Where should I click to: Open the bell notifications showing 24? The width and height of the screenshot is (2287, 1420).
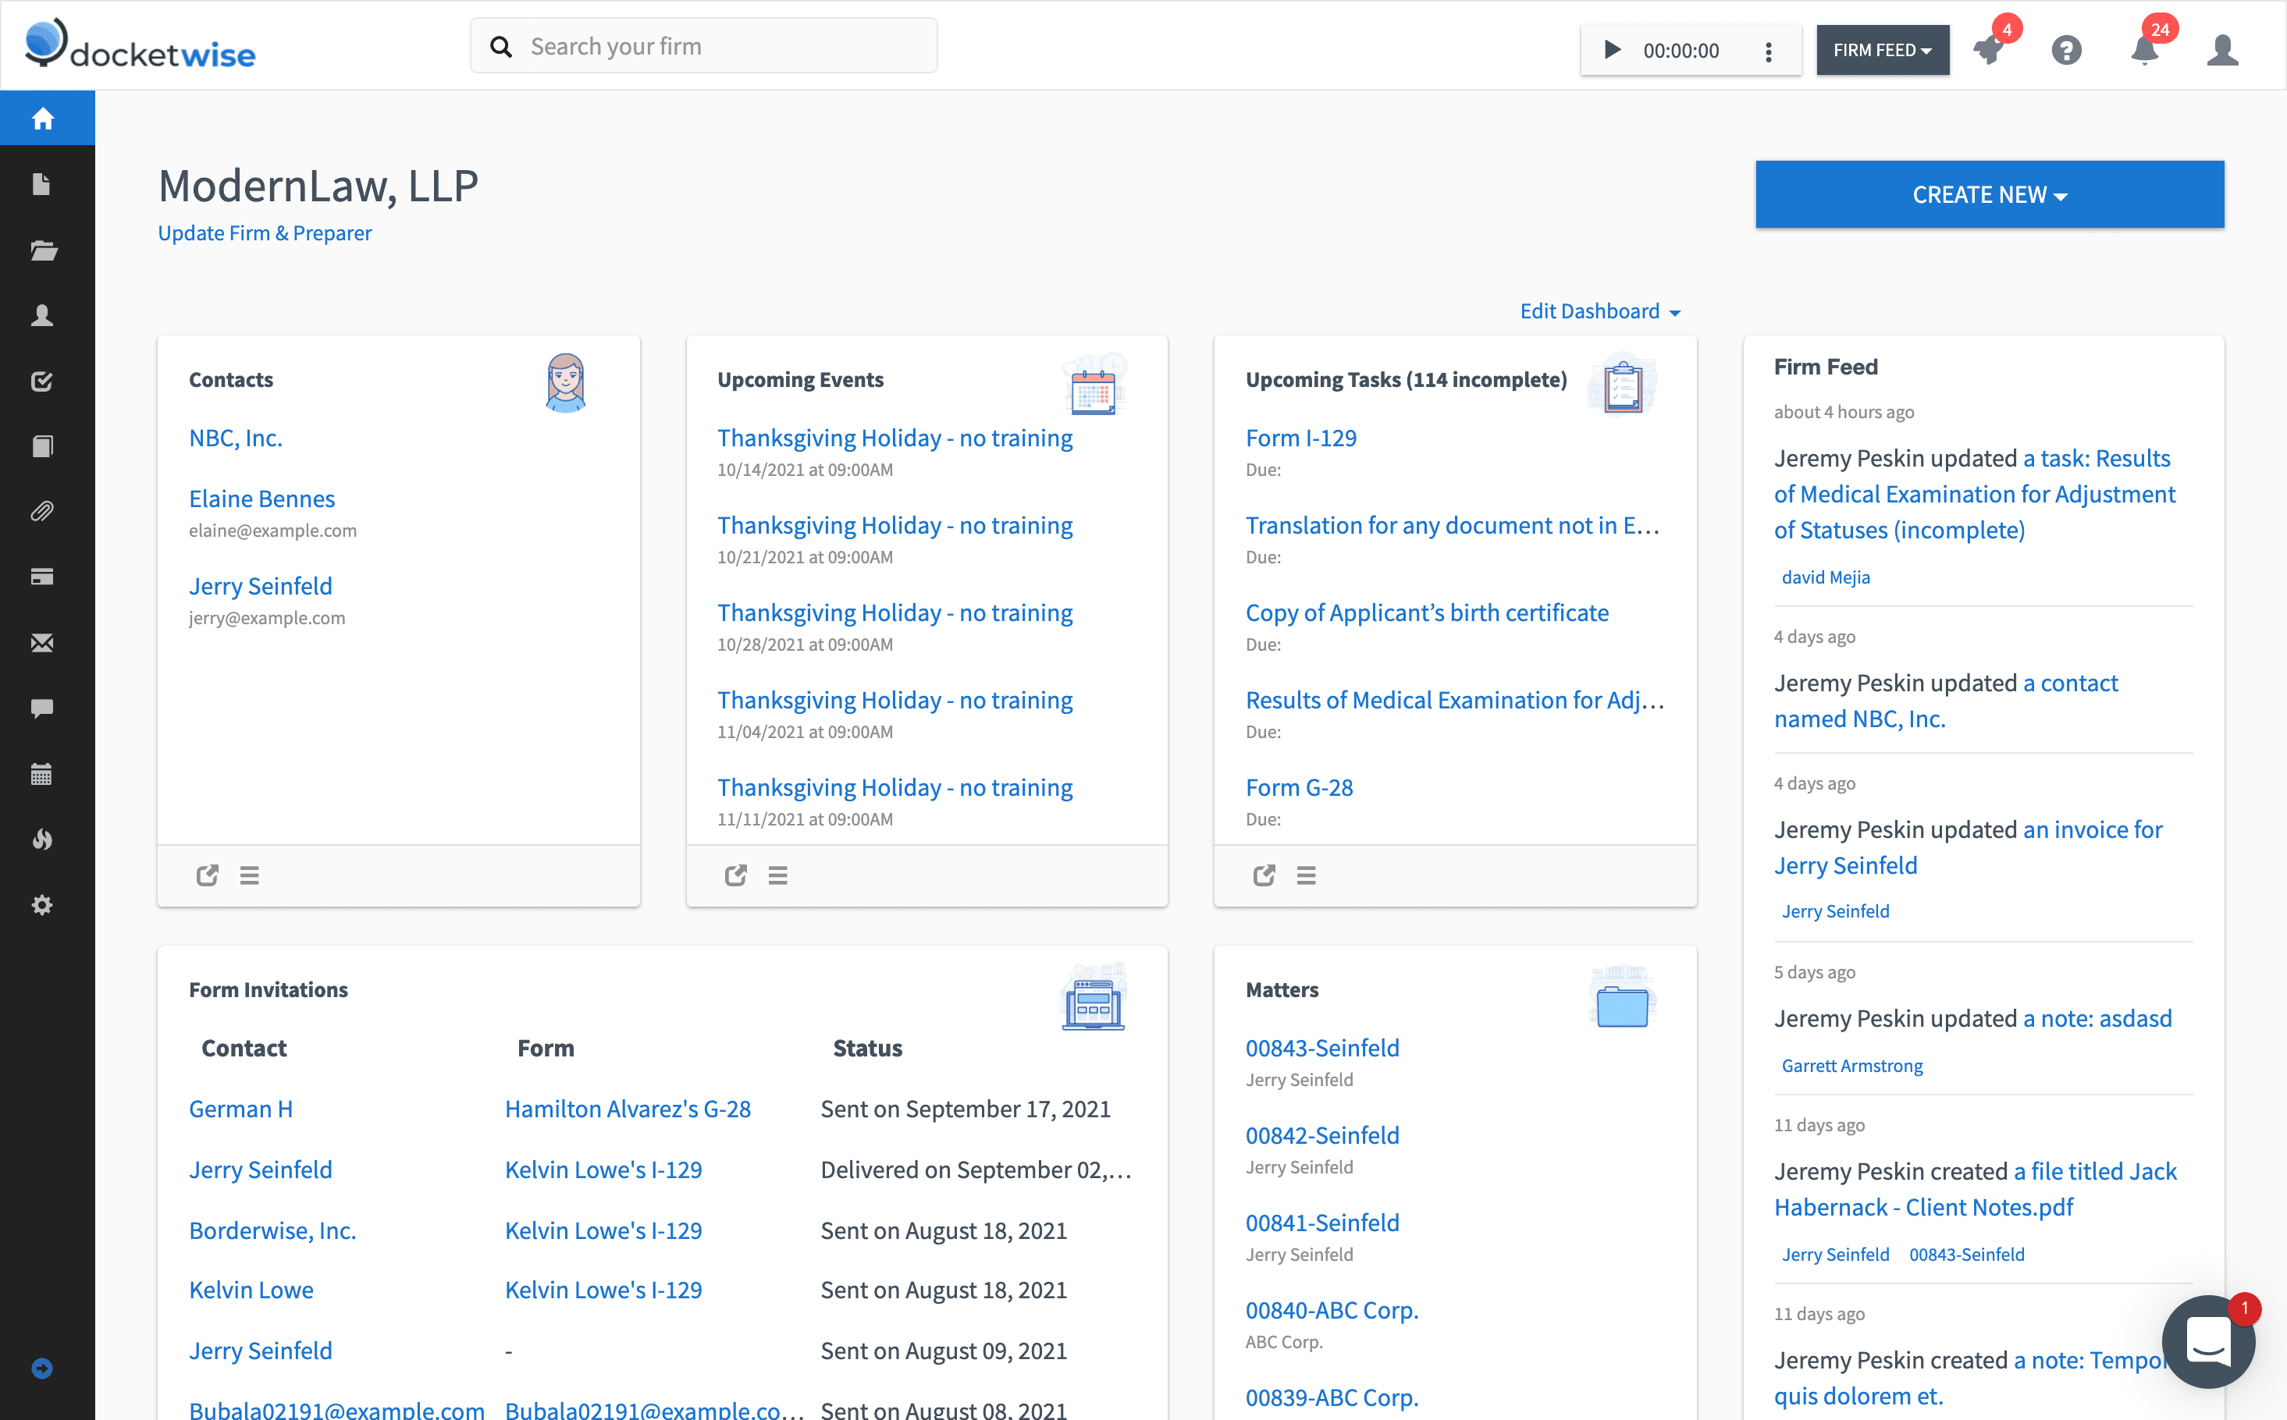coord(2145,50)
